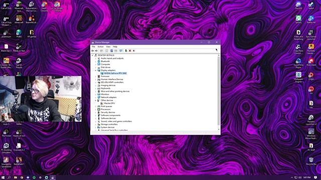Select the System devices category
Screen dimensions: 321x180
(x=107, y=127)
